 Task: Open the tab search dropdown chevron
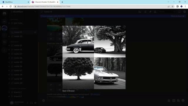click(x=168, y=2)
